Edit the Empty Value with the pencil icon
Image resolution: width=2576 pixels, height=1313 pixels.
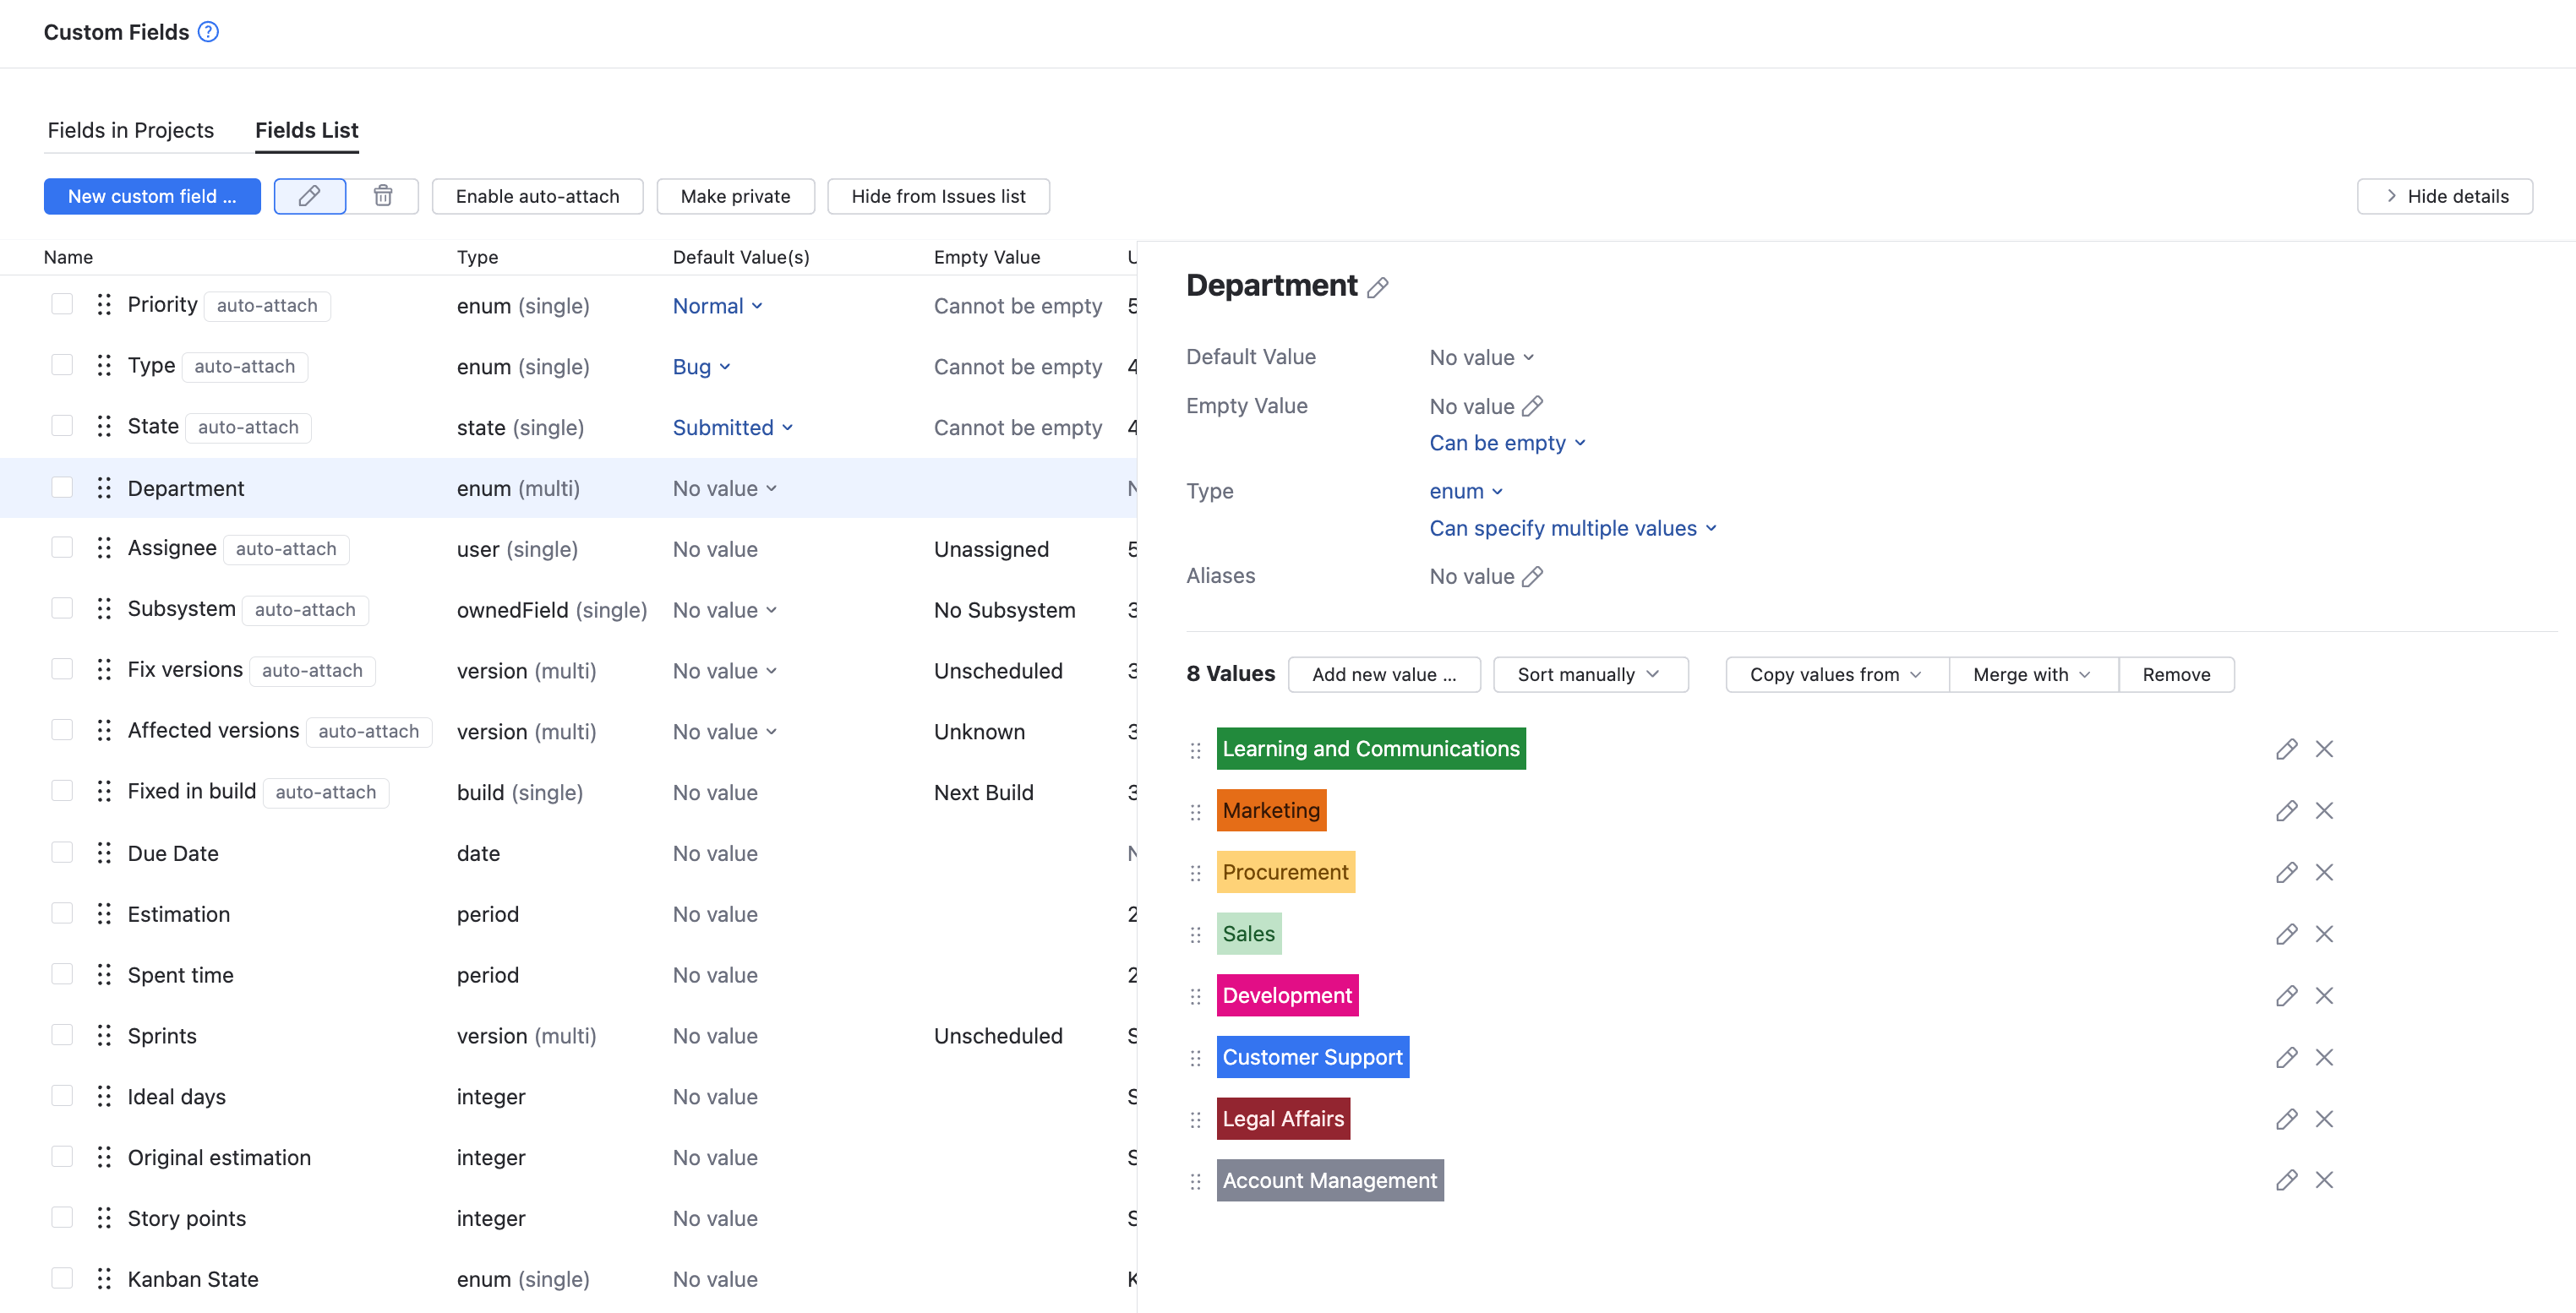coord(1534,405)
